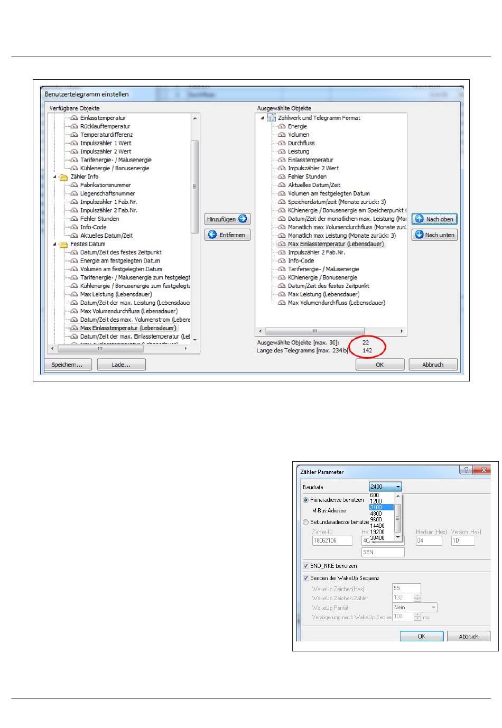This screenshot has width=502, height=728.
Task: Move the selected object up with Nach oben
Action: coord(434,219)
